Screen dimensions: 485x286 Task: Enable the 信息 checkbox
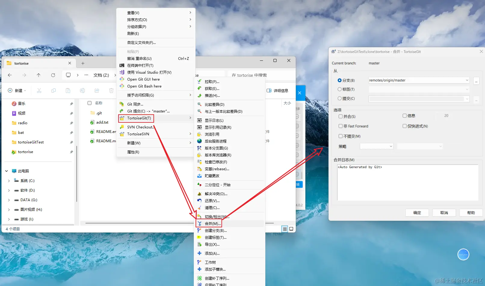(405, 115)
